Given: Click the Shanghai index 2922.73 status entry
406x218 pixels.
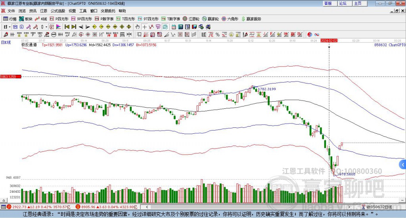Looking at the screenshot, I should [38, 207].
